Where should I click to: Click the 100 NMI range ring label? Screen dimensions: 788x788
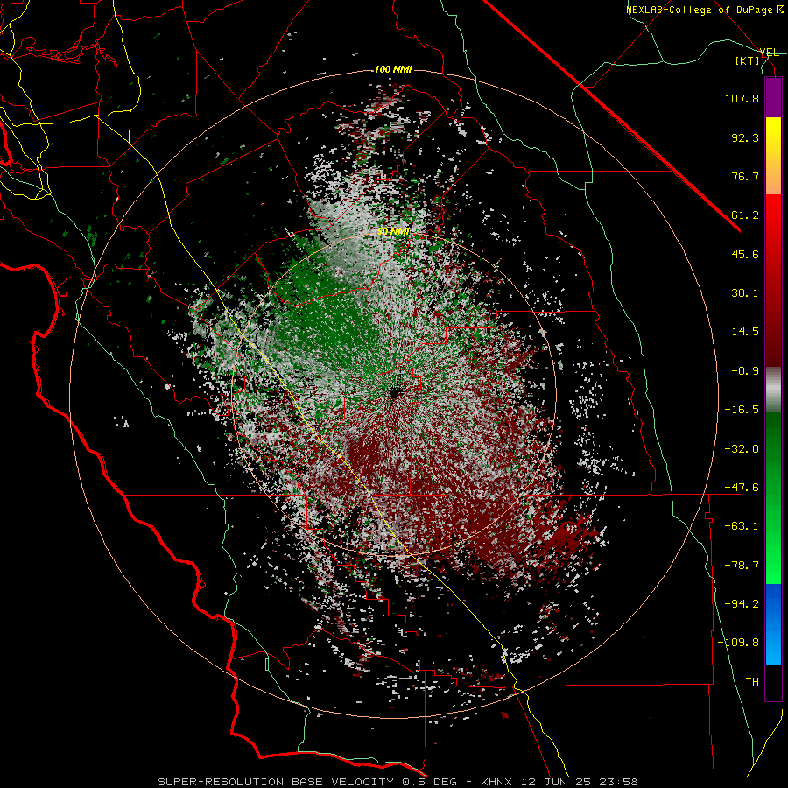click(393, 69)
